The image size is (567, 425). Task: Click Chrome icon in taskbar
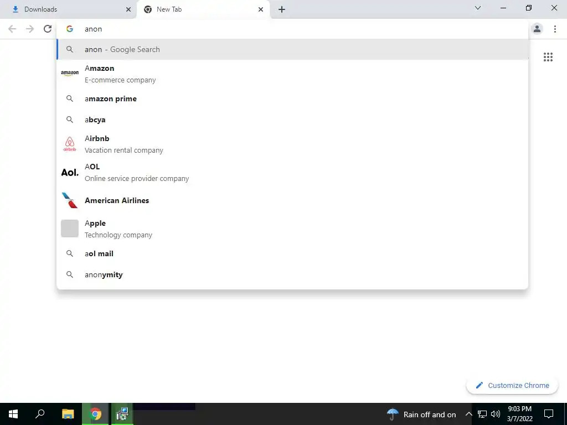(95, 414)
